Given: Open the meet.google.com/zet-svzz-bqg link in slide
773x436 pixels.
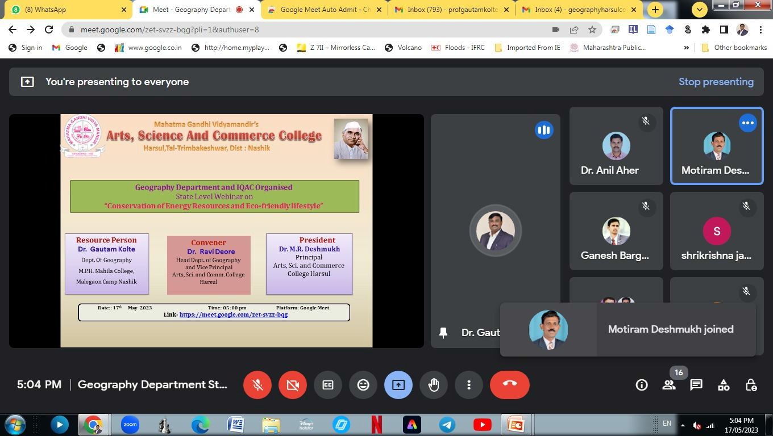Looking at the screenshot, I should [234, 315].
